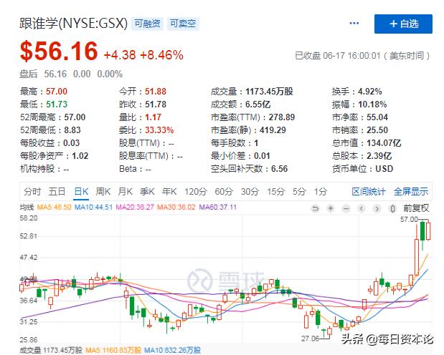This screenshot has height=355, width=444.
Task: Click the MA5:48.50 indicator label
Action: click(54, 207)
